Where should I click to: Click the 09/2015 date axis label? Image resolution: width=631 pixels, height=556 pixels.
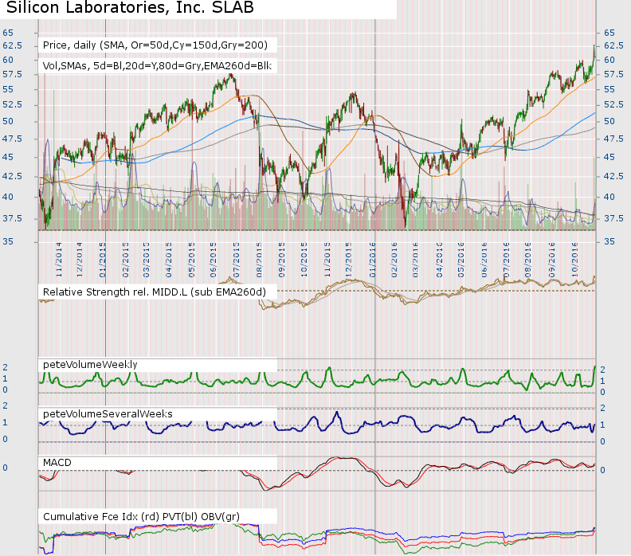click(x=282, y=260)
